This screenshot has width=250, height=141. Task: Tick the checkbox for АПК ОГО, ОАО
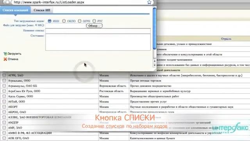[4, 138]
